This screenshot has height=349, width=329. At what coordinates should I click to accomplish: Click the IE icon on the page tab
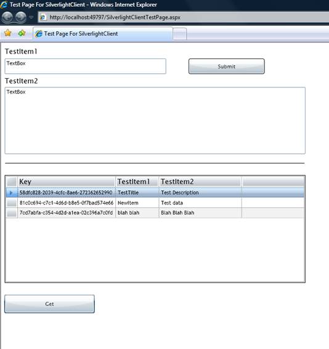click(x=39, y=34)
